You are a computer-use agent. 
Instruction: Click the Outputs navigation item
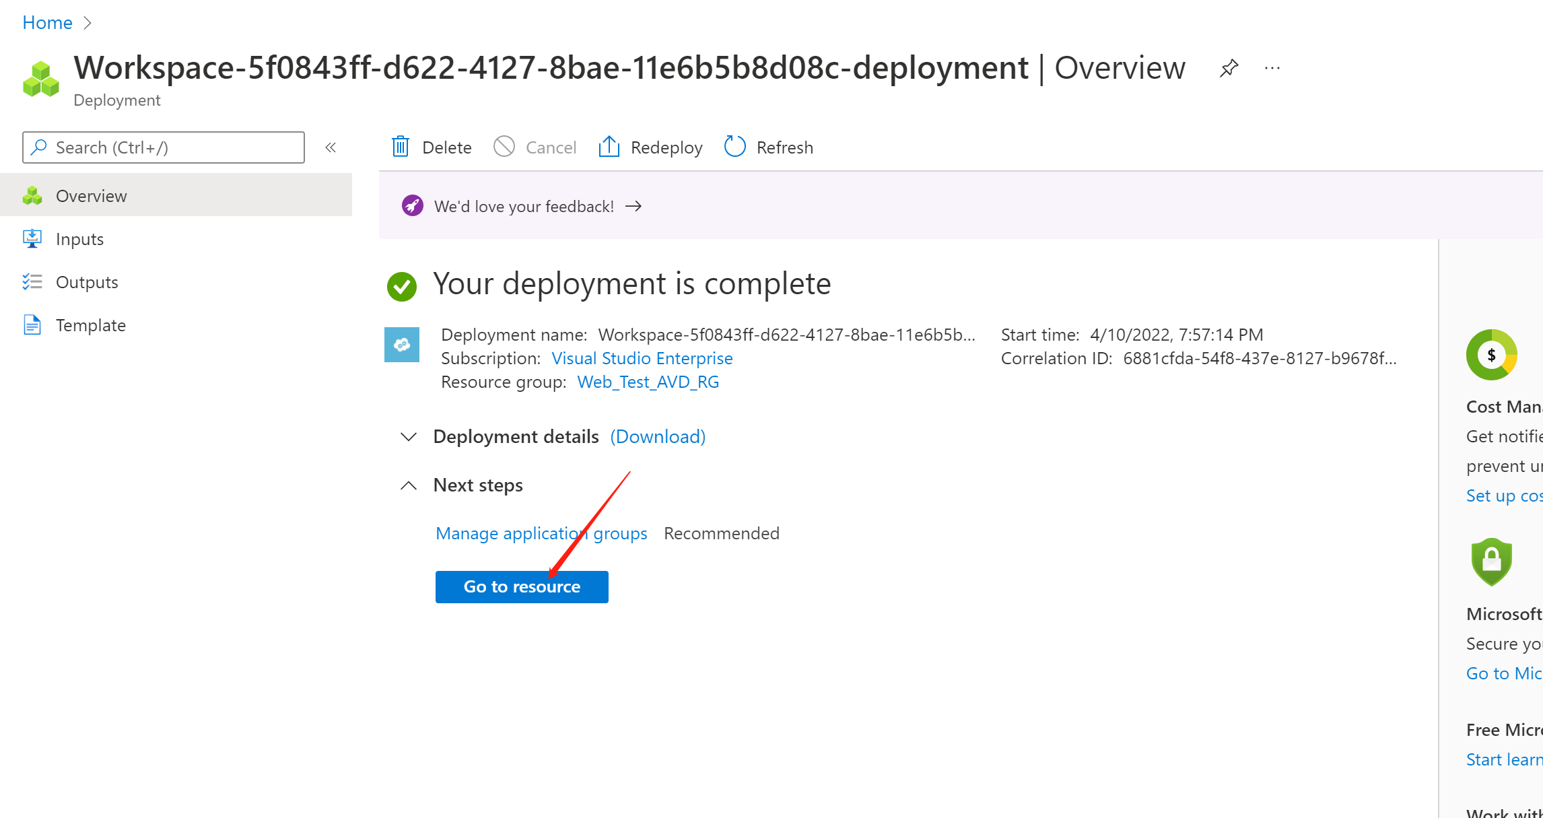[x=87, y=281]
